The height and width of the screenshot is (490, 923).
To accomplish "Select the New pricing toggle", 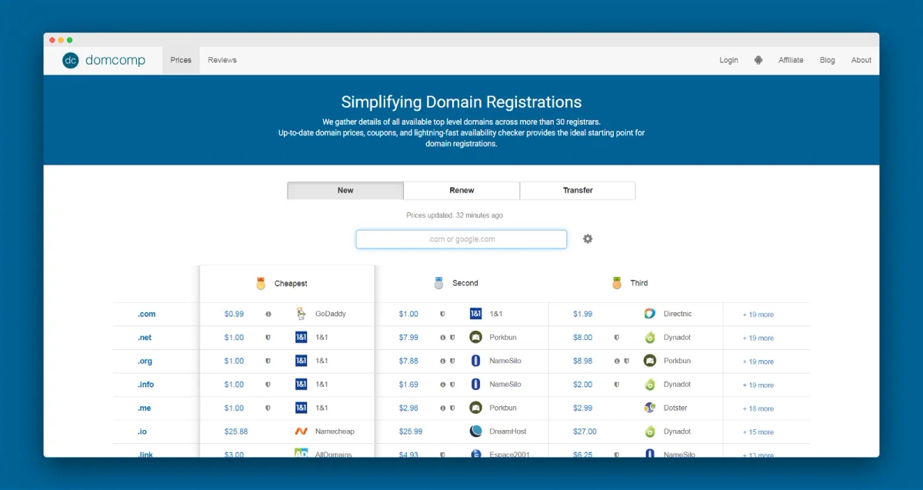I will click(345, 190).
